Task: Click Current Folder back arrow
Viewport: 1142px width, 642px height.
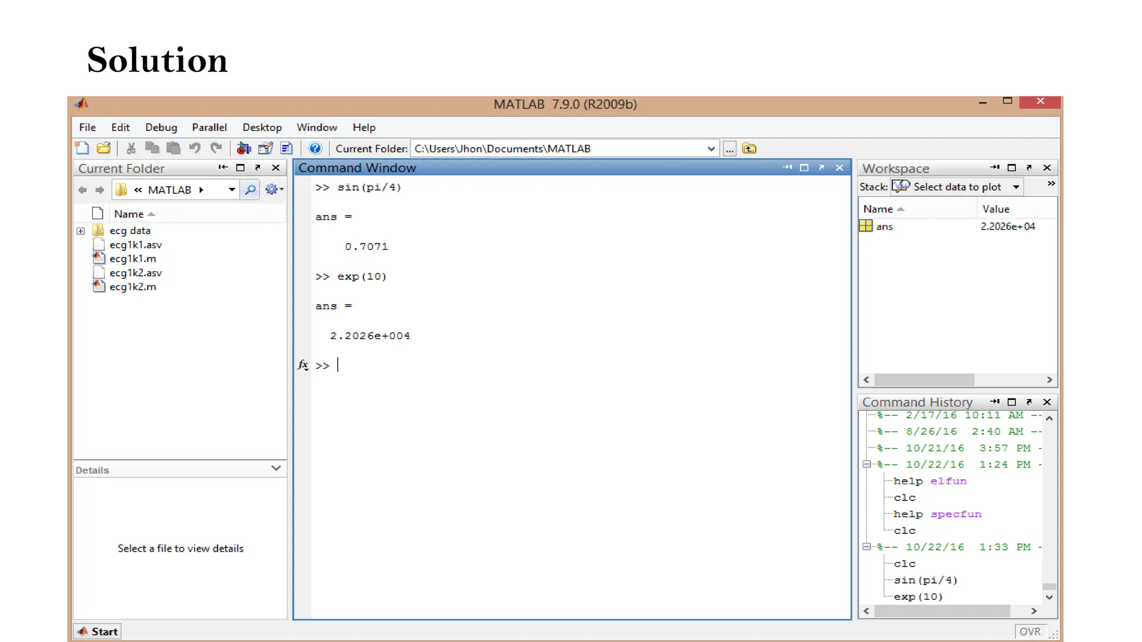Action: (83, 190)
